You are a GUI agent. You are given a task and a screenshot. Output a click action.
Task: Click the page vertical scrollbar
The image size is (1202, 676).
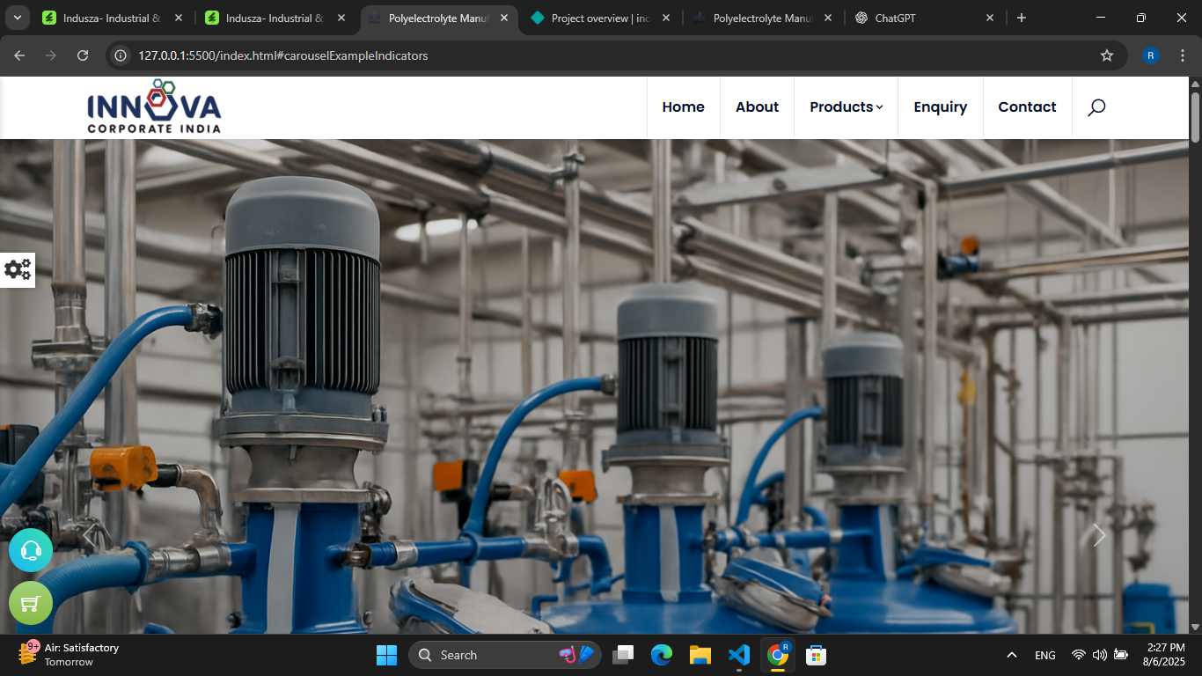click(1195, 352)
